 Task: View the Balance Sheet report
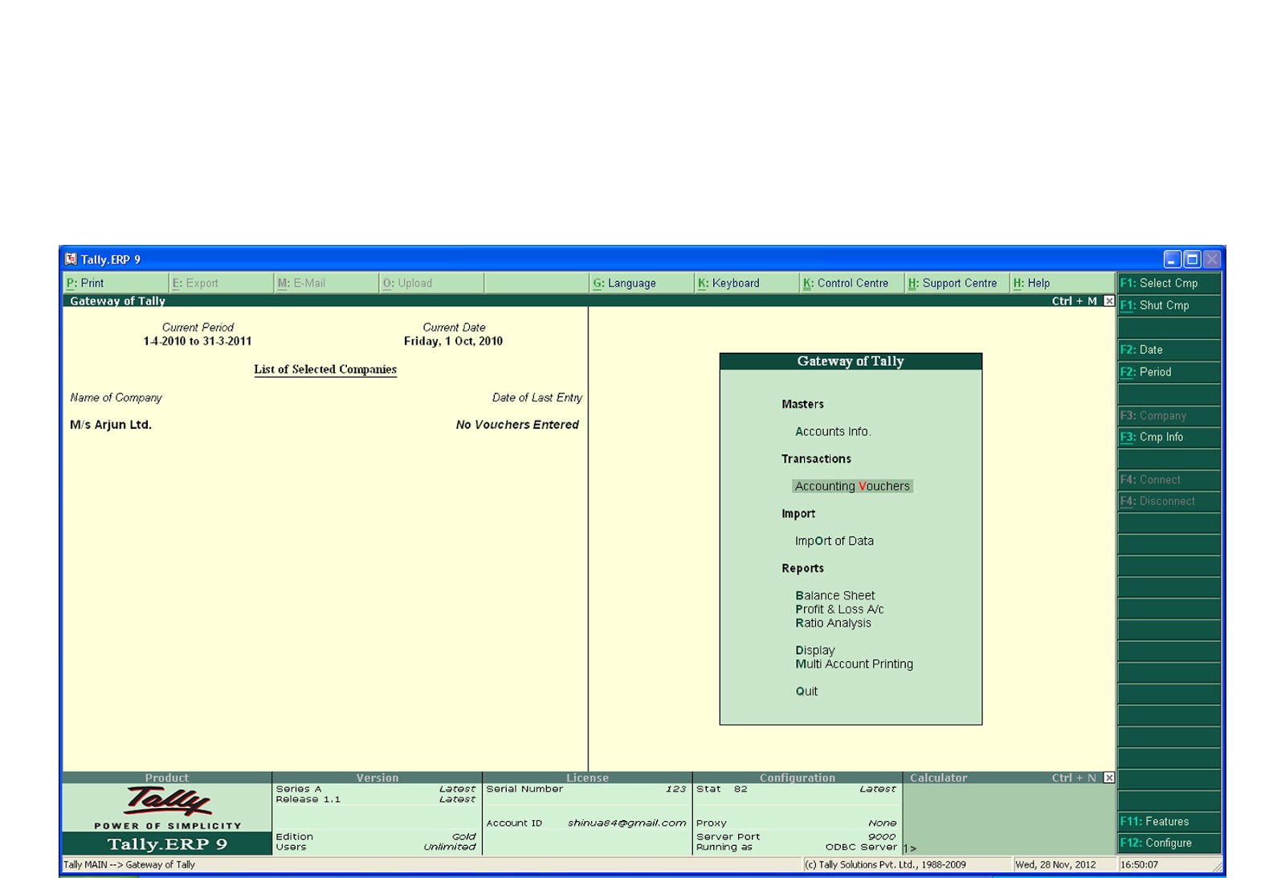tap(835, 594)
